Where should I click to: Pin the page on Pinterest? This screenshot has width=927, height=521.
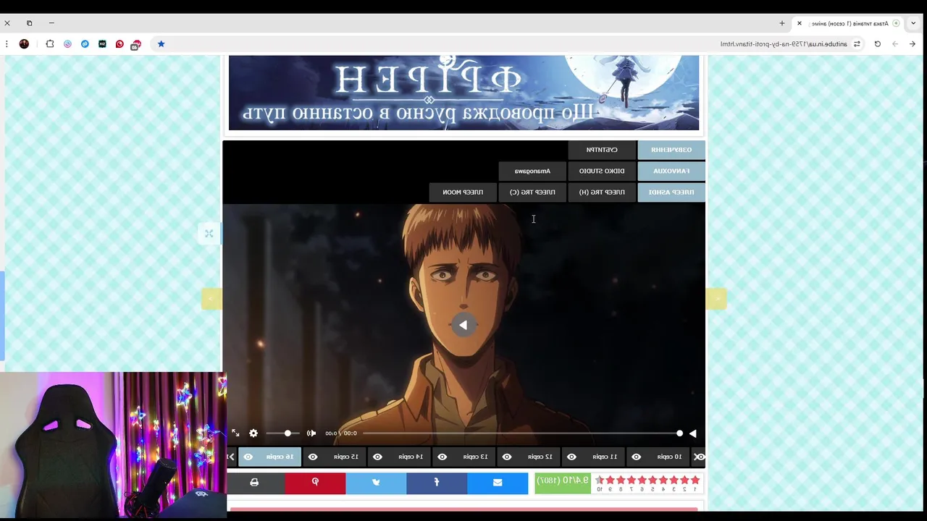click(x=315, y=483)
